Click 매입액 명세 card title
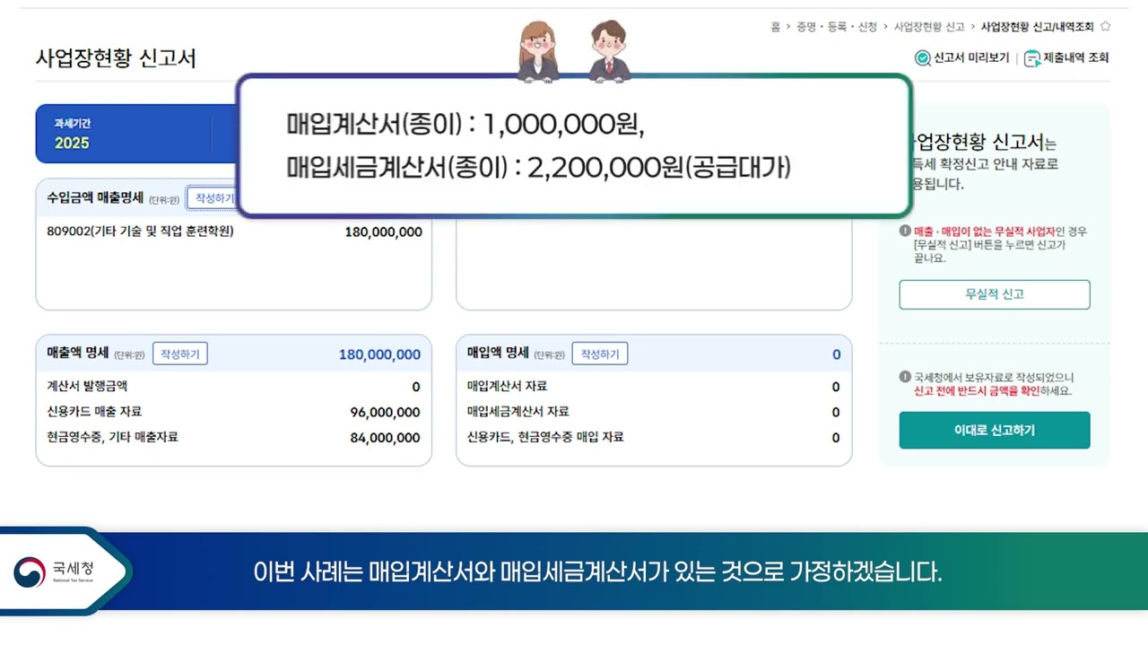Screen dimensions: 1148x646 (498, 353)
